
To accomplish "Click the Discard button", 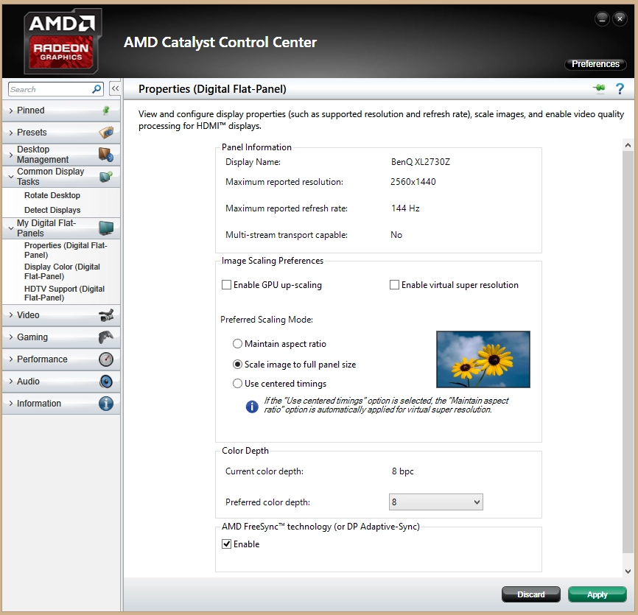I will pos(531,594).
